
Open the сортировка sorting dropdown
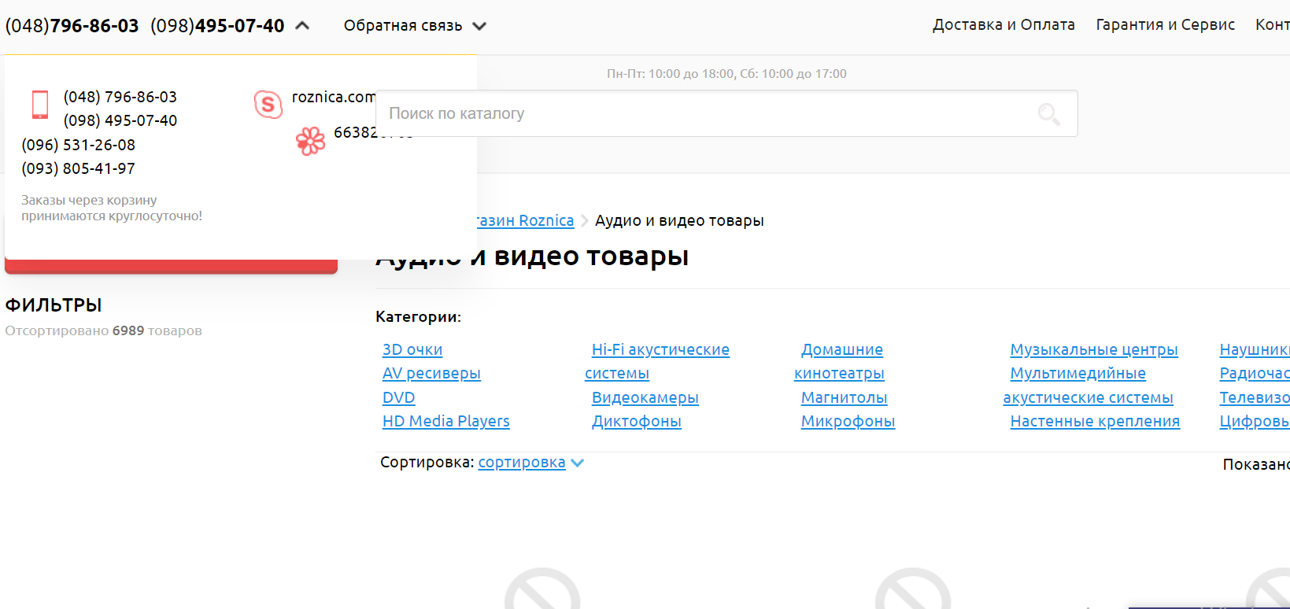click(x=522, y=463)
